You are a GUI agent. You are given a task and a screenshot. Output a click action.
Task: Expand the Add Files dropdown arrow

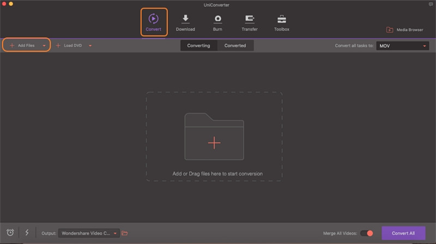click(44, 46)
